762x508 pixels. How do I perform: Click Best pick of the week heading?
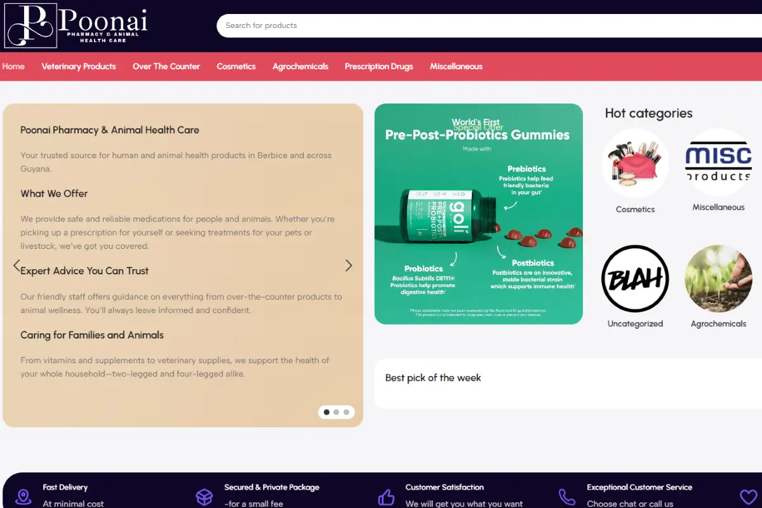[x=433, y=378]
